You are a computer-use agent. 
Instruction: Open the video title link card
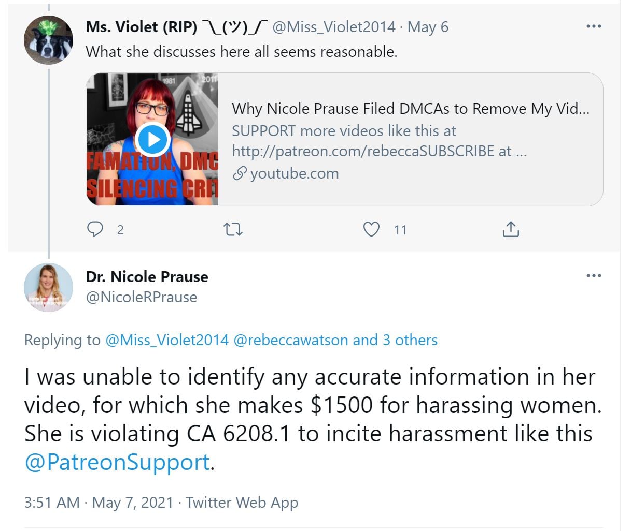pos(410,109)
